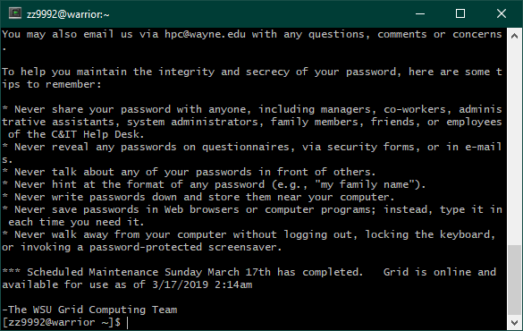The image size is (523, 331).
Task: Close the zz9992@warrior terminal window
Action: (x=502, y=13)
